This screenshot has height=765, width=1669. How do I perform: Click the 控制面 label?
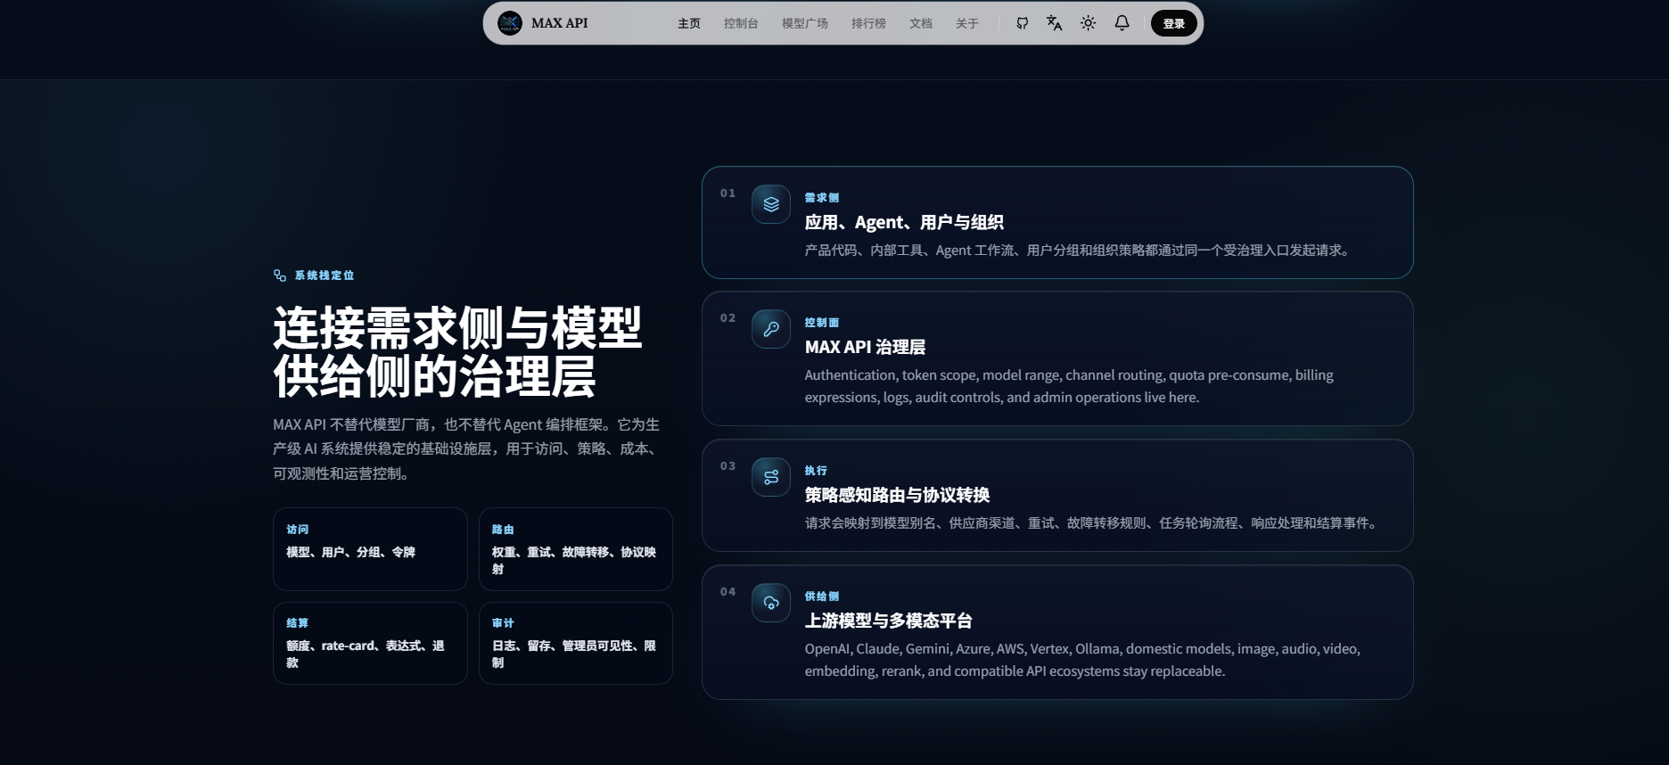click(821, 323)
